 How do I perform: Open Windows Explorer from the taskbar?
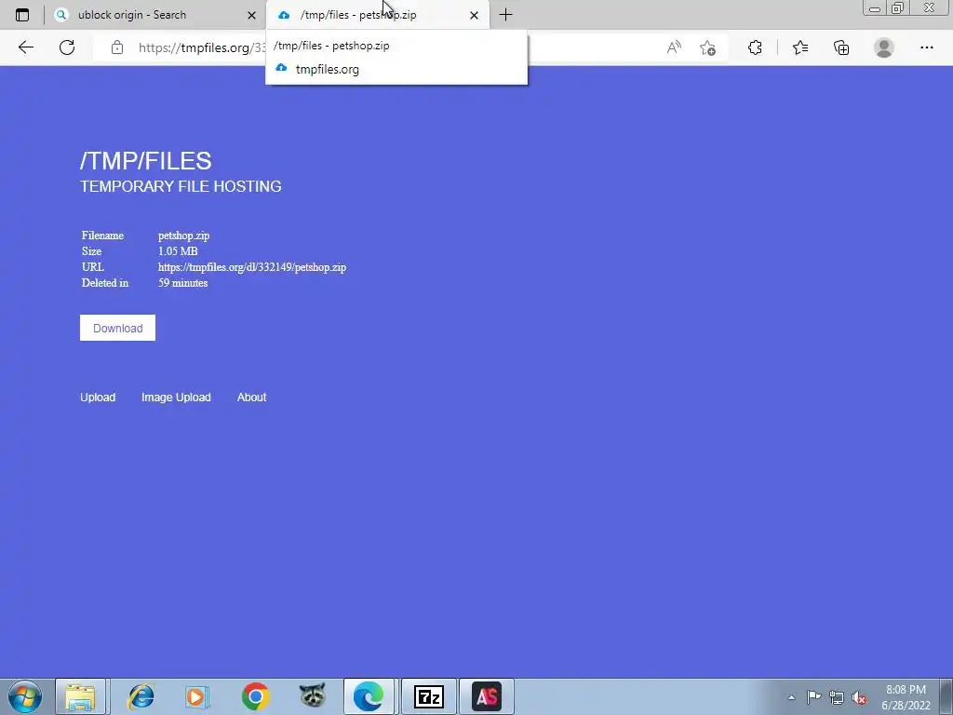[x=81, y=696]
